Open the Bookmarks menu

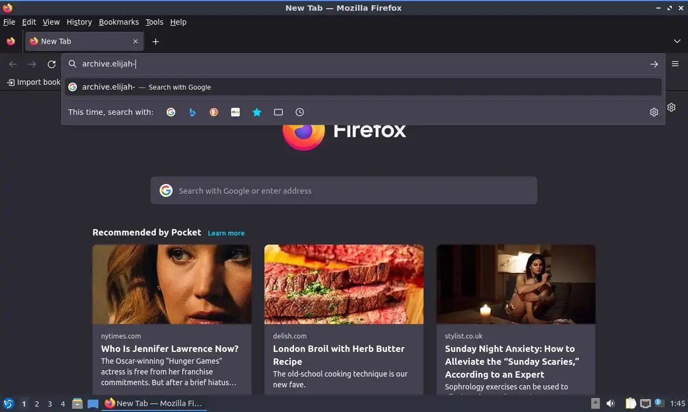pyautogui.click(x=119, y=22)
